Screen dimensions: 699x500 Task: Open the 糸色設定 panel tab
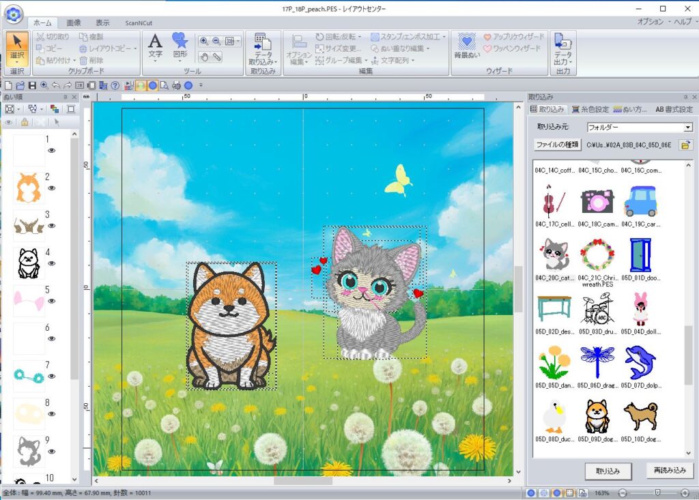[590, 109]
